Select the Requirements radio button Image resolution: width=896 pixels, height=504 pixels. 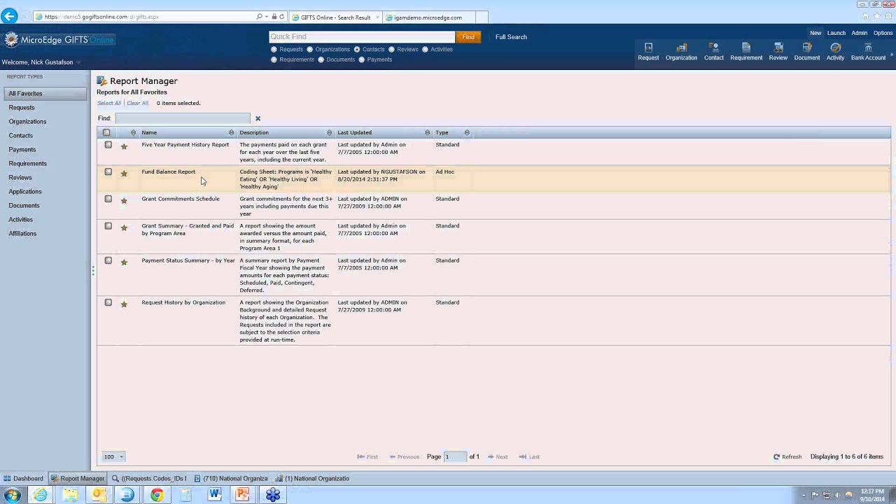point(274,59)
